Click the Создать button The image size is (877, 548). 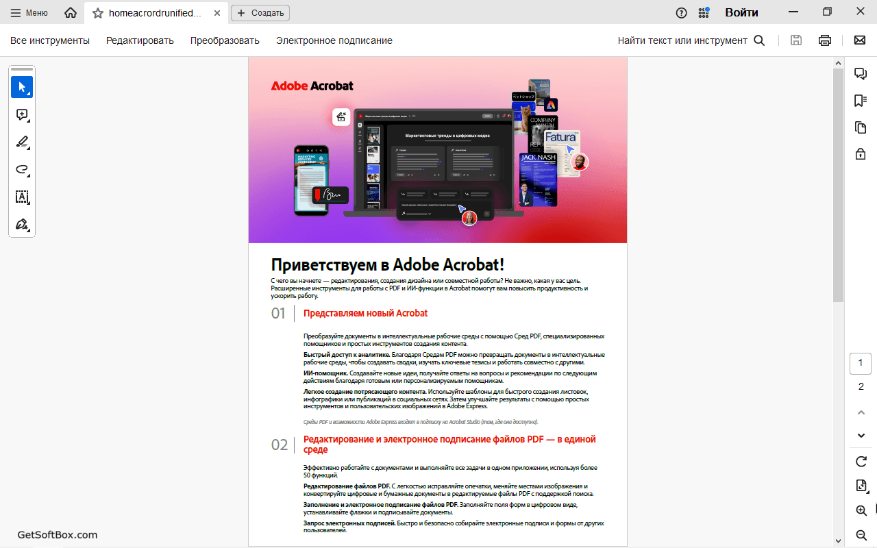[x=260, y=13]
